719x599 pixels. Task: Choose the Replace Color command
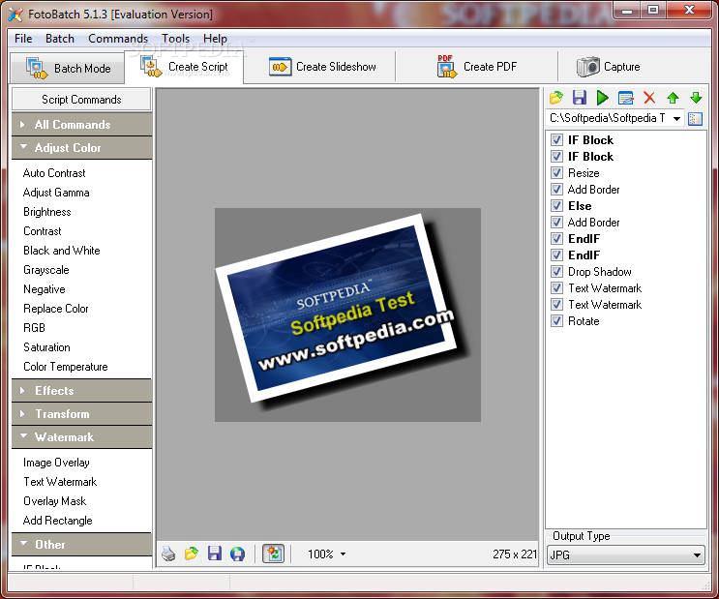(55, 309)
